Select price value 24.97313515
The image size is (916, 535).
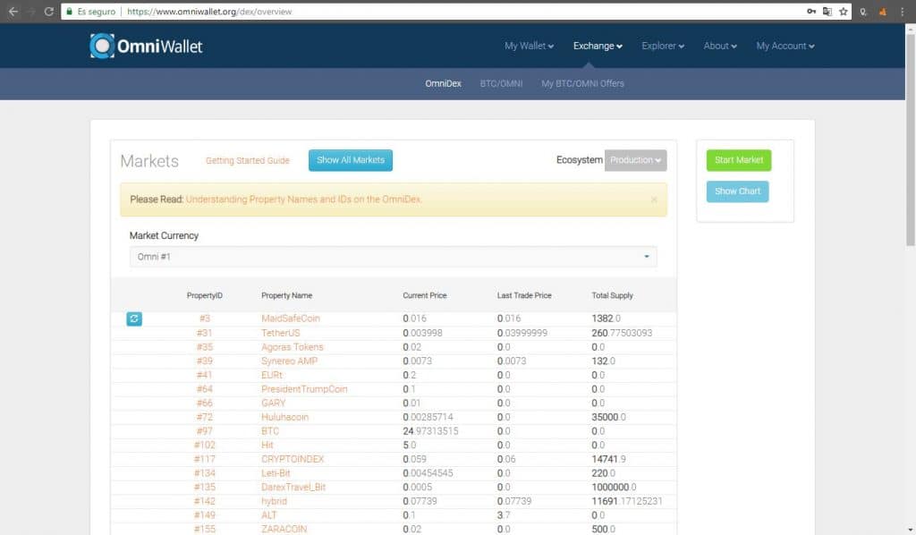coord(430,431)
